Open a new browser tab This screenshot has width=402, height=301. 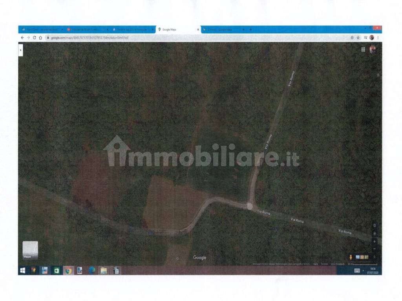251,29
